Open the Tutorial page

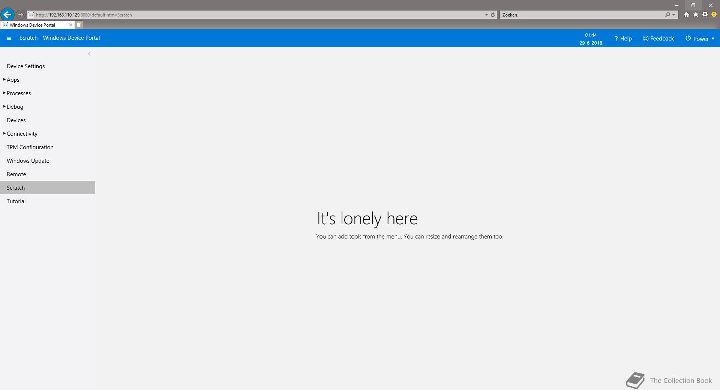tap(48, 201)
